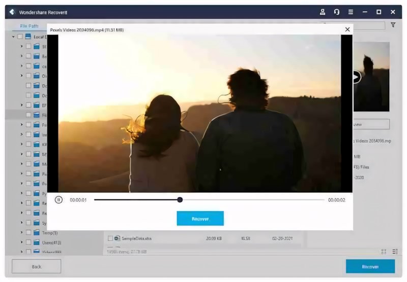Click the 00:00:02 total duration label
The height and width of the screenshot is (282, 407).
[x=337, y=200]
